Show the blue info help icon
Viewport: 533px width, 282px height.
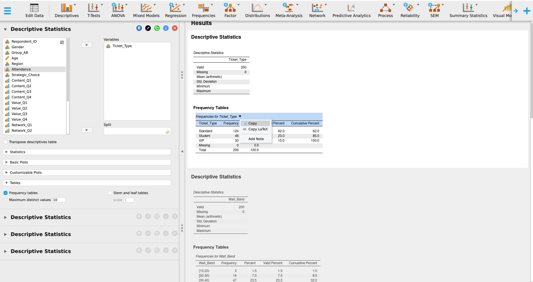click(166, 28)
